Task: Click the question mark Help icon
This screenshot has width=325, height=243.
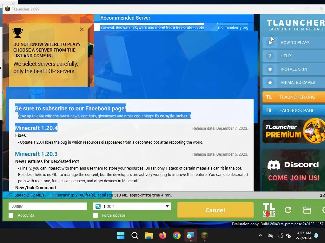Action: click(270, 56)
